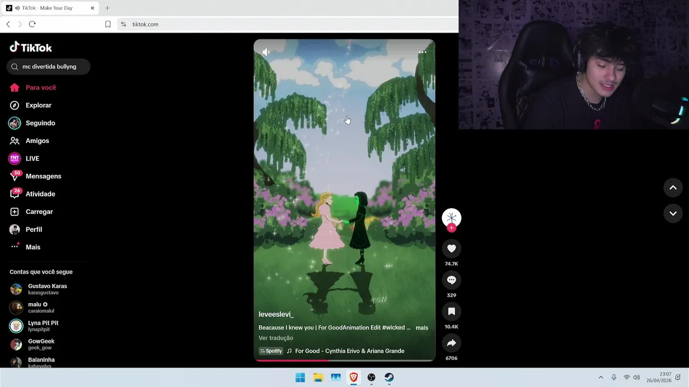The width and height of the screenshot is (689, 387).
Task: Open the LIVE section
Action: coord(32,159)
